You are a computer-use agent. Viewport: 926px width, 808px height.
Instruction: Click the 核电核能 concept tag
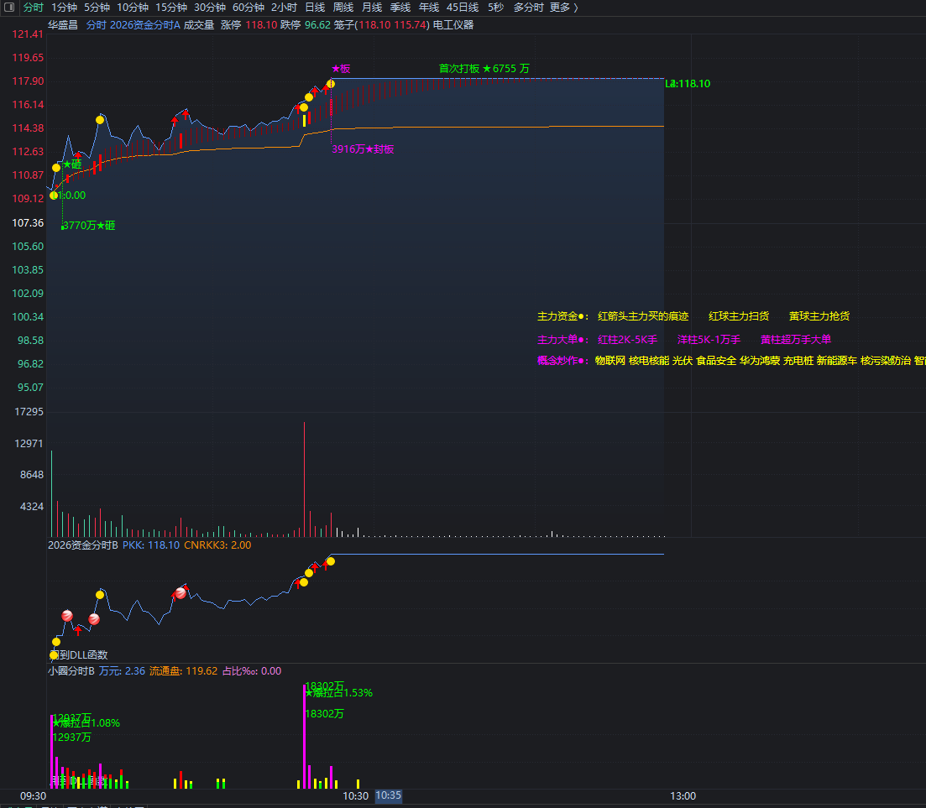[648, 361]
